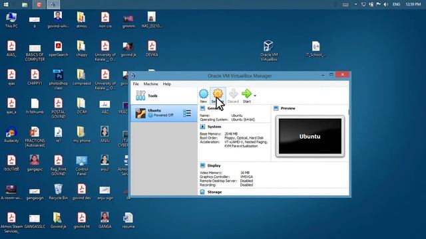Click the VirtualBox window title bar icon
The height and width of the screenshot is (239, 426).
[x=133, y=76]
